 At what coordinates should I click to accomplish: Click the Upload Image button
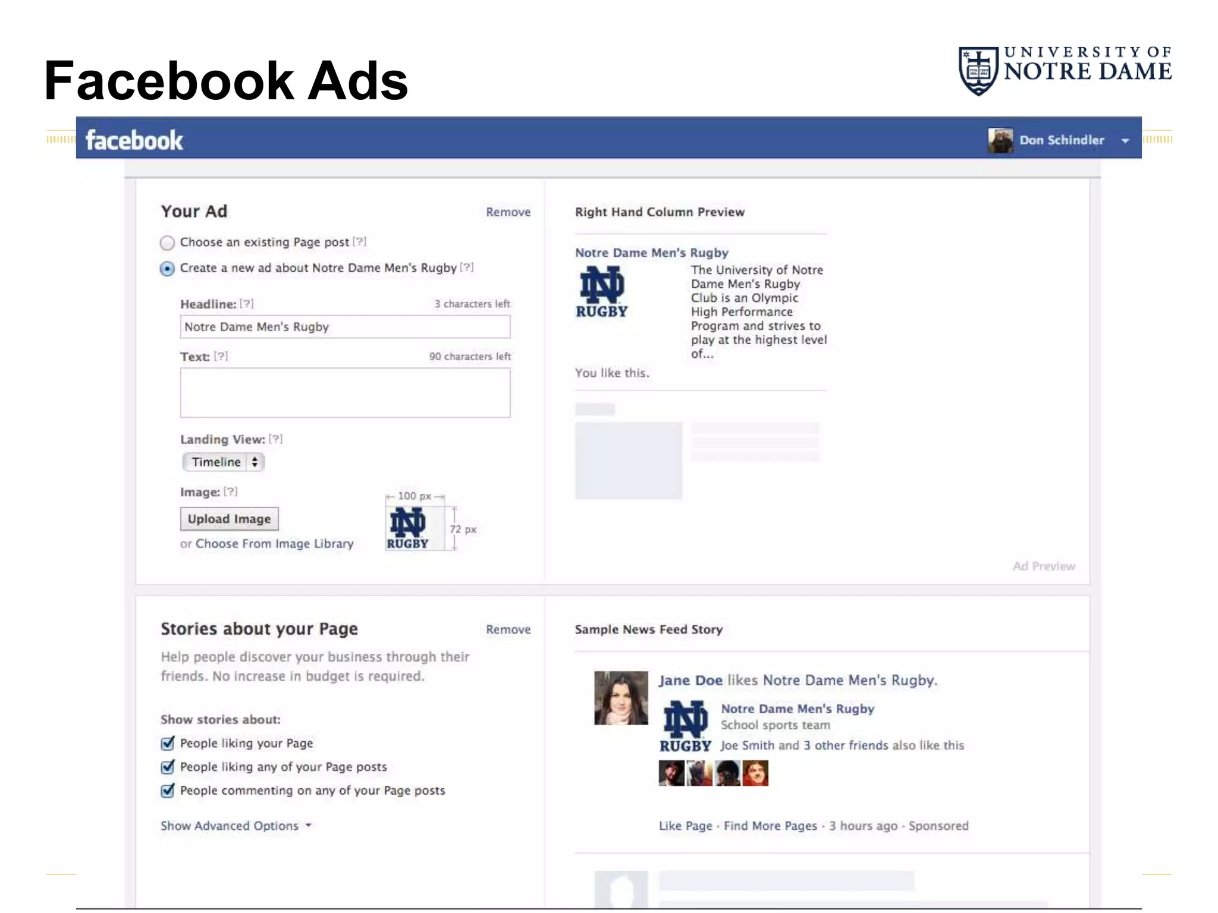[229, 519]
